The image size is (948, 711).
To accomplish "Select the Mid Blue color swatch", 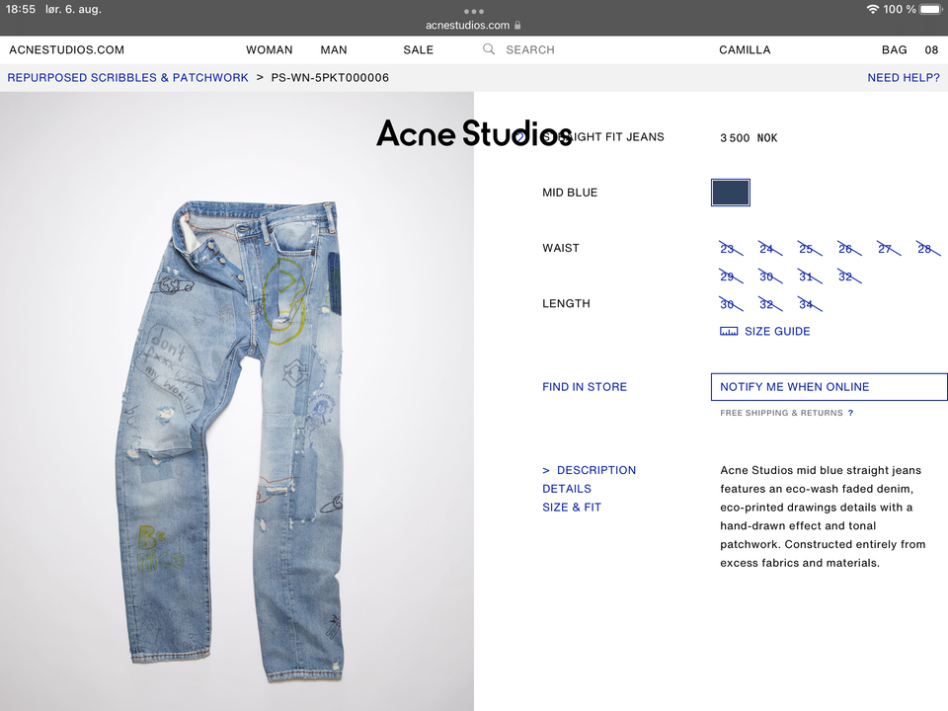I will [731, 193].
